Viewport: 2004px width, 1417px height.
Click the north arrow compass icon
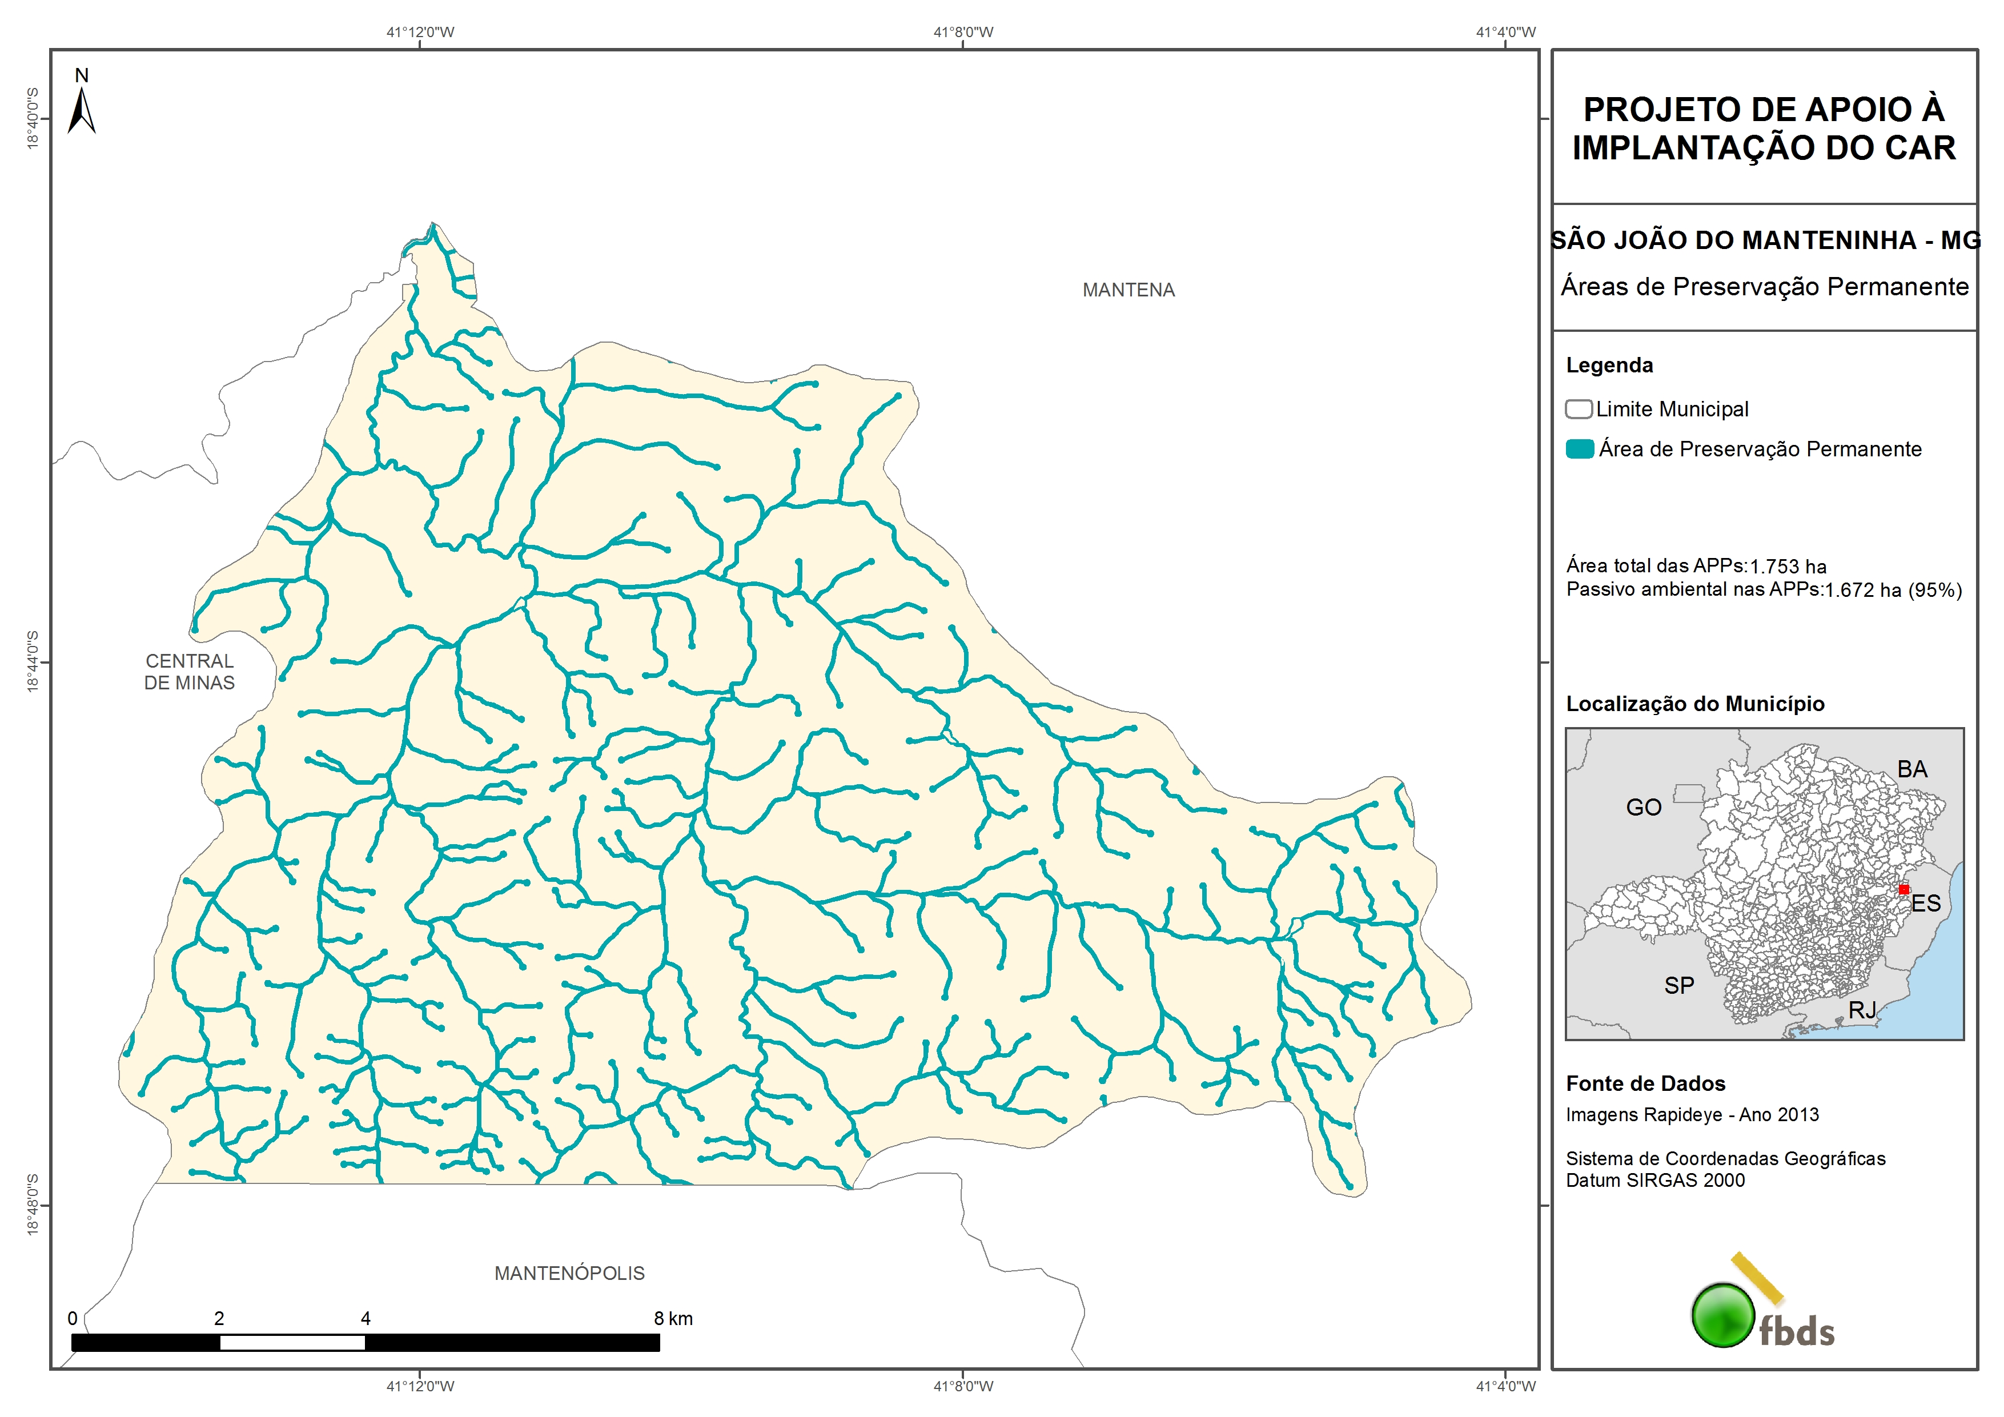[x=81, y=112]
